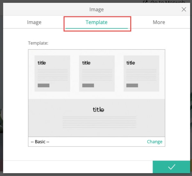Confirm with the green checkmark button
This screenshot has height=176, width=192.
(x=172, y=167)
